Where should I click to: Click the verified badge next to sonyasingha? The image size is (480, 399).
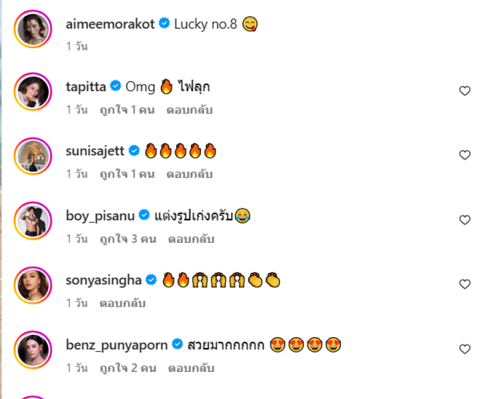tap(151, 280)
